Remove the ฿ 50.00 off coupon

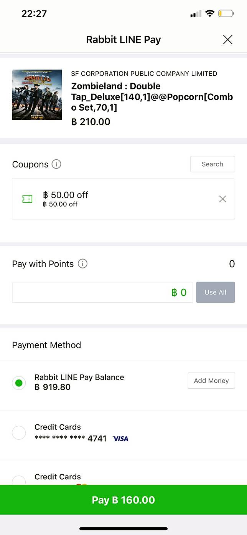tap(222, 199)
